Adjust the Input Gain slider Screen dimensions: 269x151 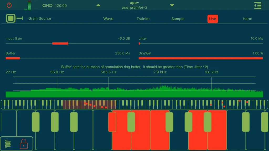[x=68, y=44]
